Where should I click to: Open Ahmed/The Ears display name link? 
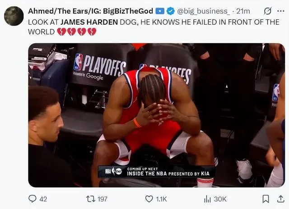[x=90, y=11]
